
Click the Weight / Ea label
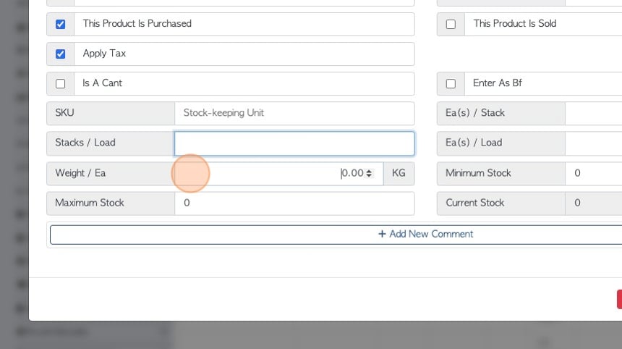coord(111,174)
